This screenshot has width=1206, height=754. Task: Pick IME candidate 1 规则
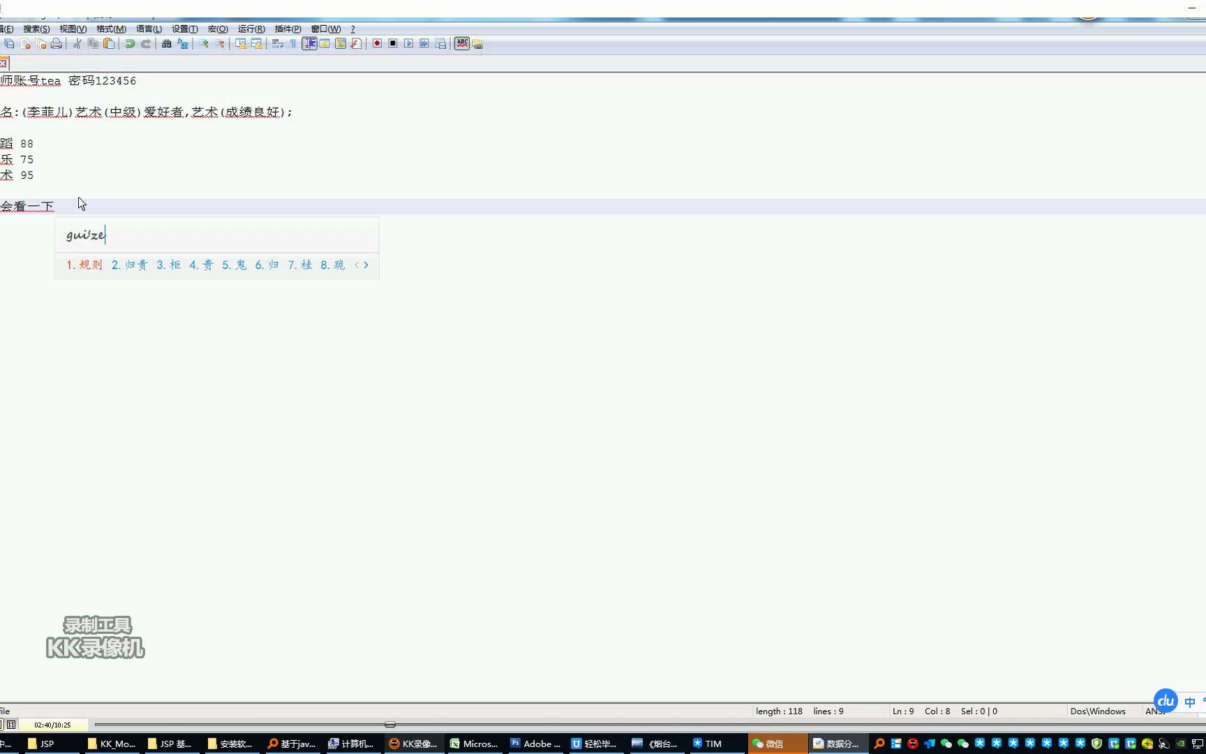[x=84, y=265]
